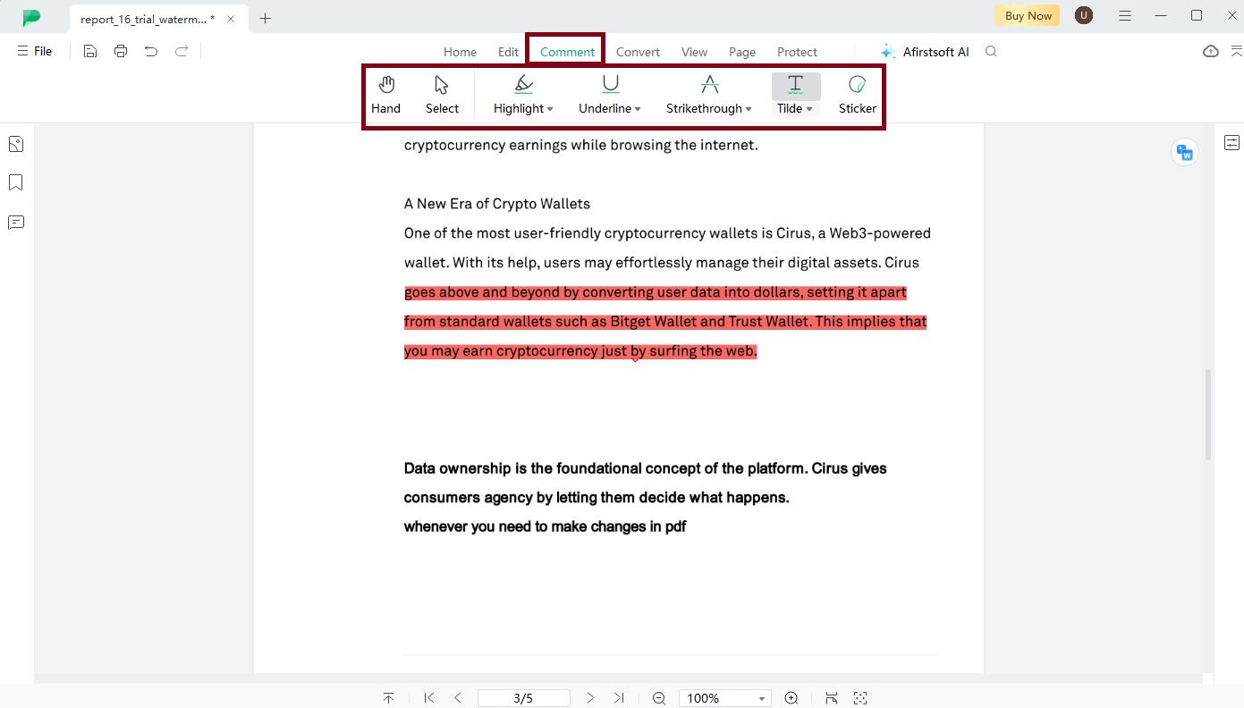Open the View tab

coord(694,52)
